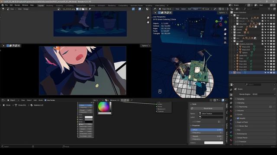Image resolution: width=277 pixels, height=155 pixels.
Task: Open the Object Mode dropdown in the 3D viewport
Action: coord(166,9)
